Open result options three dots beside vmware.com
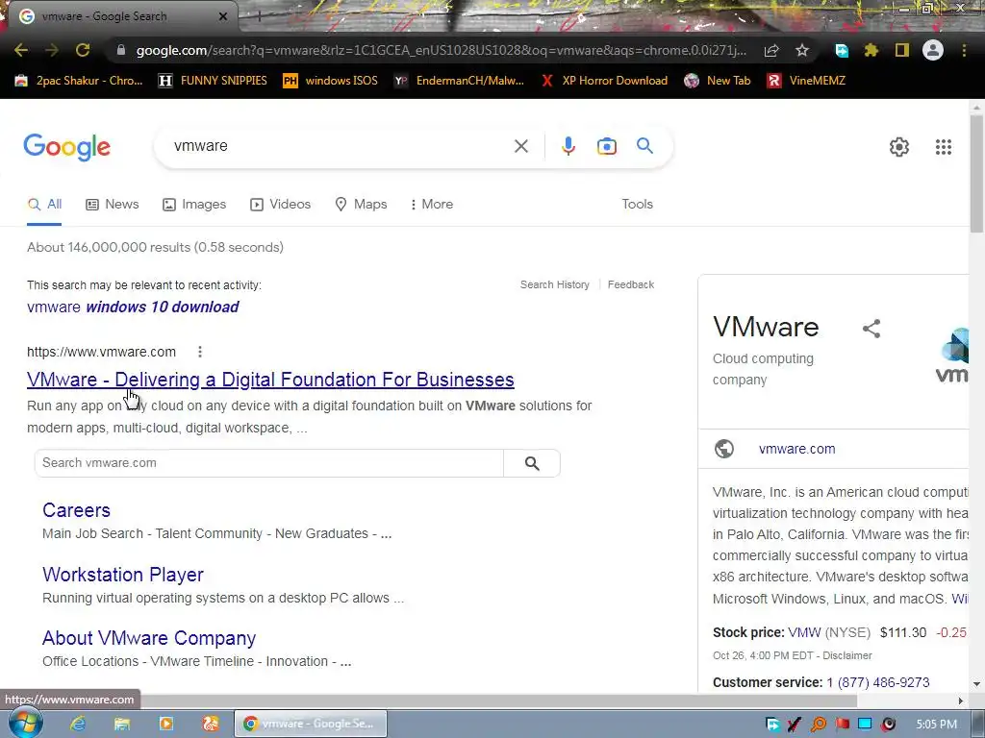Image resolution: width=985 pixels, height=738 pixels. 200,352
